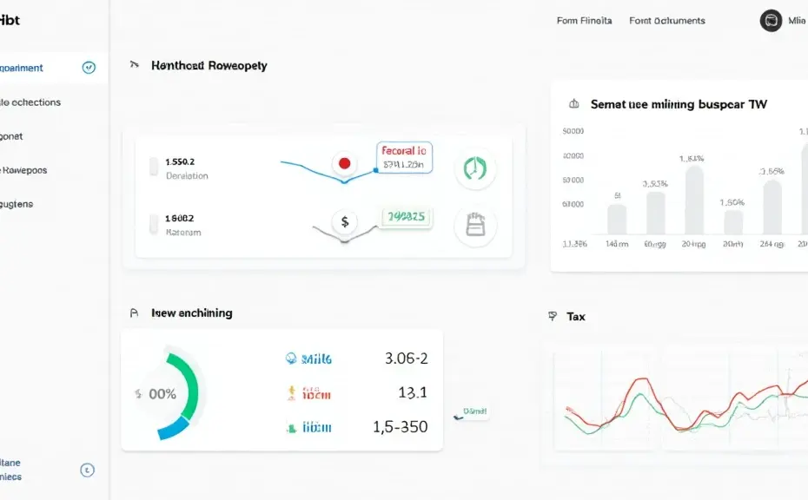Toggle the blue check circle in sidebar
This screenshot has width=808, height=500.
[x=88, y=68]
